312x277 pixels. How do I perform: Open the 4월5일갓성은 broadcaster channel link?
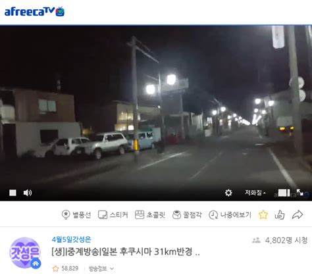click(x=71, y=239)
